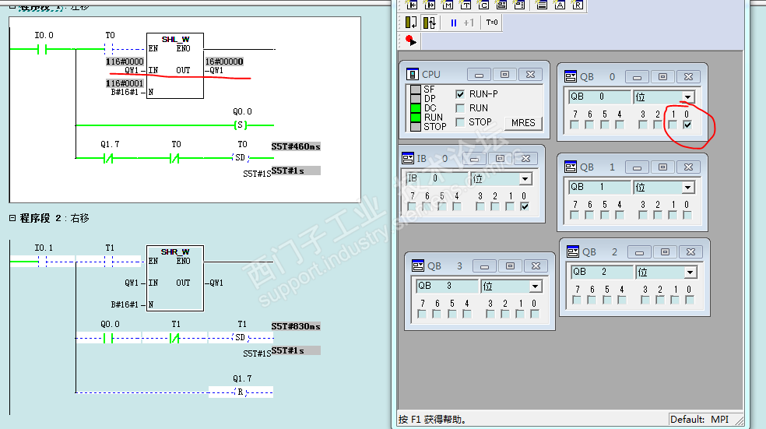Screen dimensions: 766x429
Task: Insert a vertical bits view
Action: tap(519, 5)
